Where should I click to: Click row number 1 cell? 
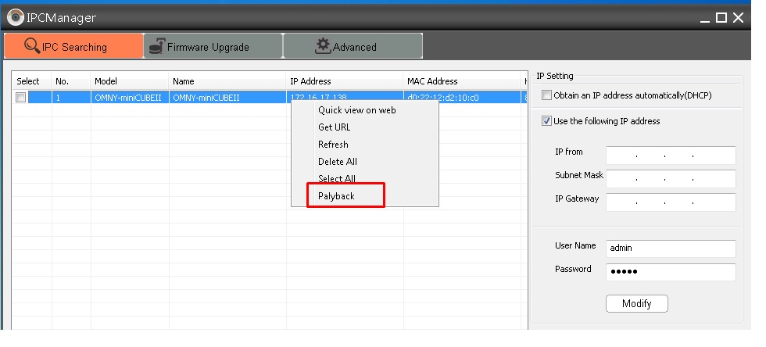[x=71, y=97]
